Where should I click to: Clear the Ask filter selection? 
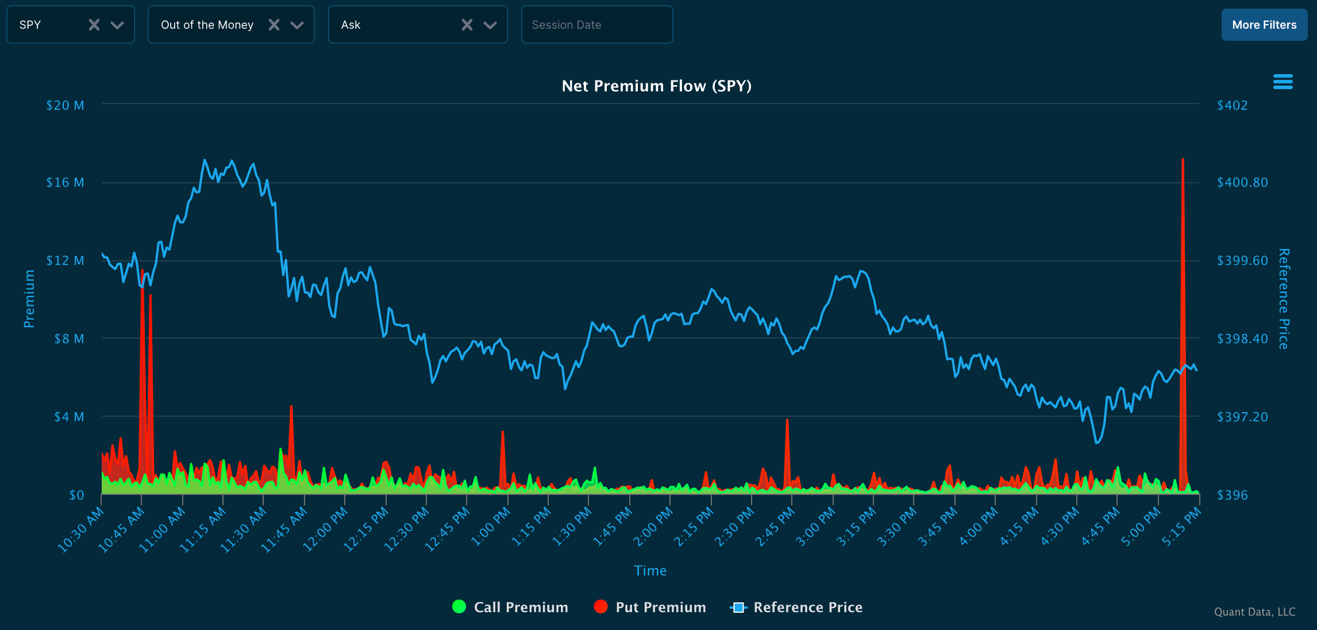click(x=467, y=25)
